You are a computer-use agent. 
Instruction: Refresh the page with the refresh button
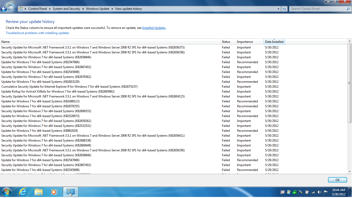coord(284,9)
